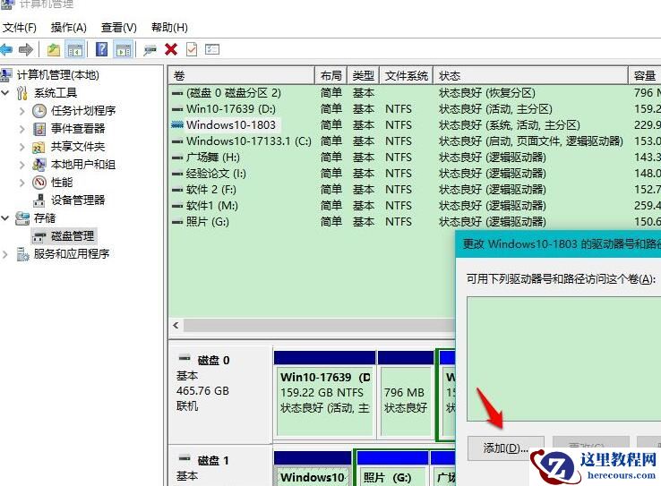Click the connect/refresh disk toolbar icon
Screen dimensions: 661x486
click(150, 50)
